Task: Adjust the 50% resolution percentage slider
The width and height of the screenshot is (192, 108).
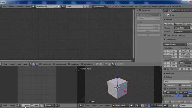Action: (170, 57)
